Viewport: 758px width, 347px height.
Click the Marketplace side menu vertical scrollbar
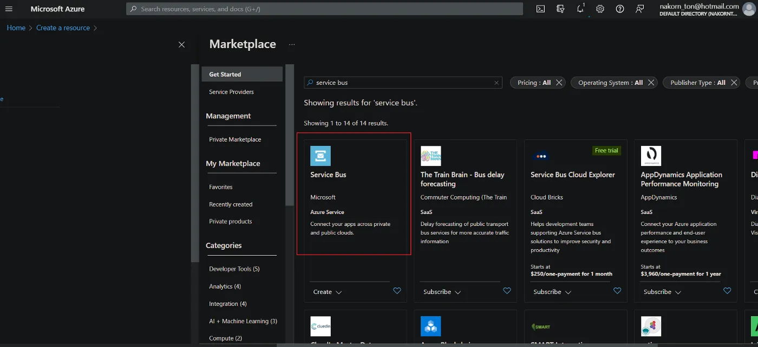[289, 135]
